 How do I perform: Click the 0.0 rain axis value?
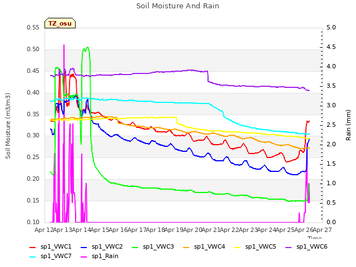(331, 222)
